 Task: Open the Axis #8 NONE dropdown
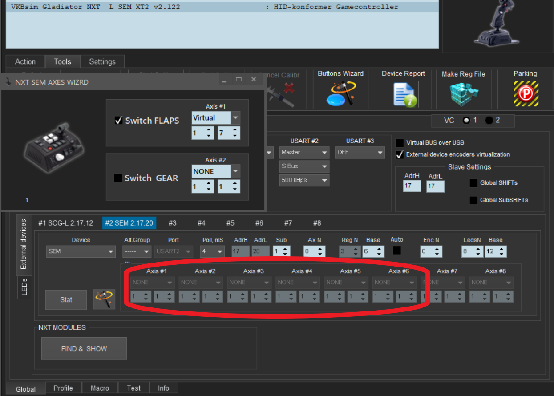click(x=491, y=282)
